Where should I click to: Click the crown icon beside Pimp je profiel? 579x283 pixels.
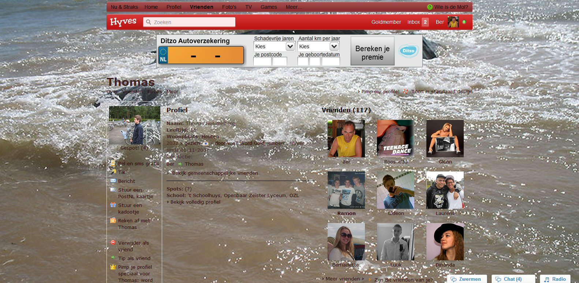[113, 267]
